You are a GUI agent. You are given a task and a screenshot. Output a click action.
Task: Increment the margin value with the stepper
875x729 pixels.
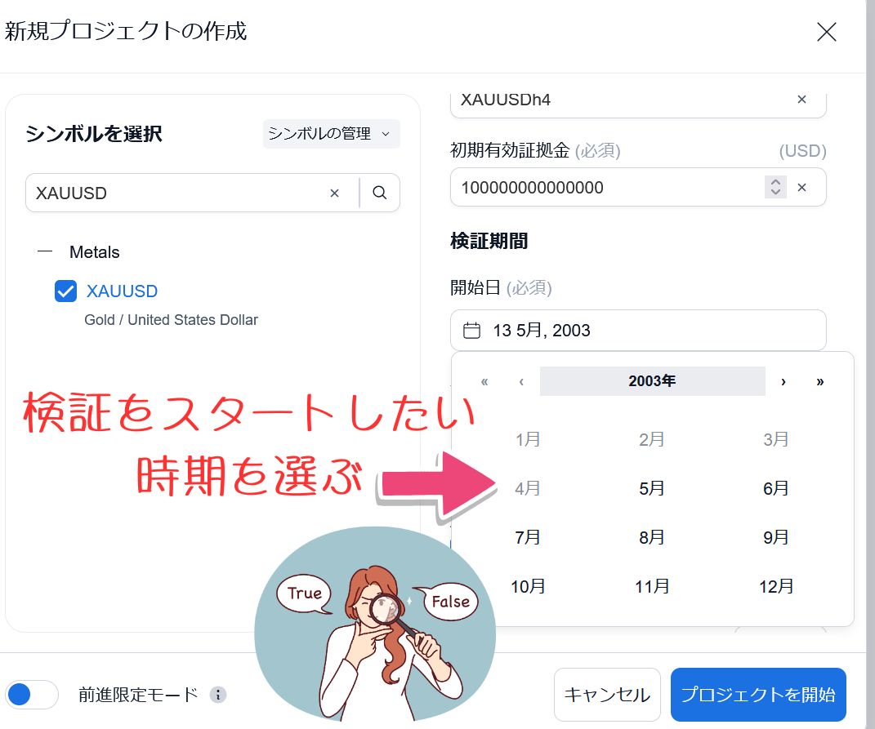(775, 182)
